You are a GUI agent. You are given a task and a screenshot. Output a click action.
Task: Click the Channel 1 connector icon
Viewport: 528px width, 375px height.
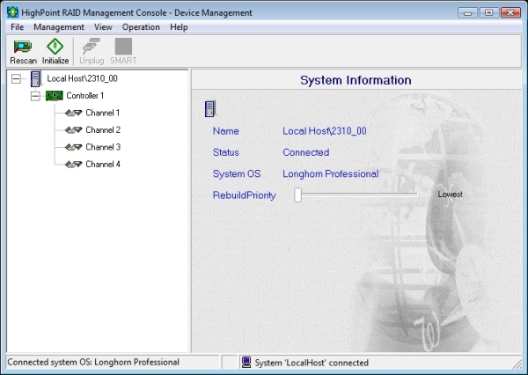73,113
